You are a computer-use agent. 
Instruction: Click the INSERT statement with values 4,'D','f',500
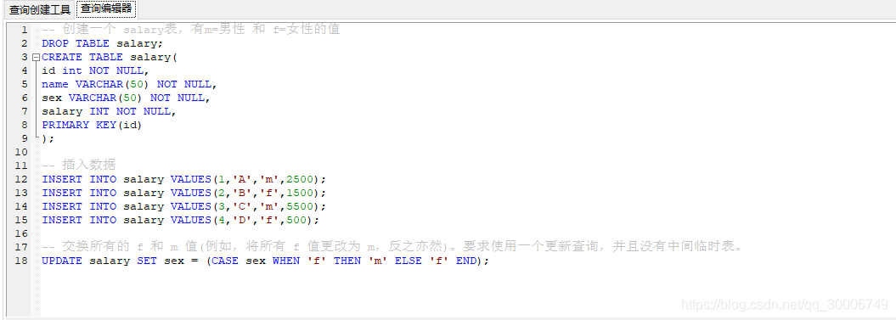[x=181, y=220]
